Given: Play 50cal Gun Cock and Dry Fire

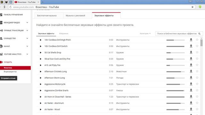Looking at the screenshot, I should tap(41, 59).
